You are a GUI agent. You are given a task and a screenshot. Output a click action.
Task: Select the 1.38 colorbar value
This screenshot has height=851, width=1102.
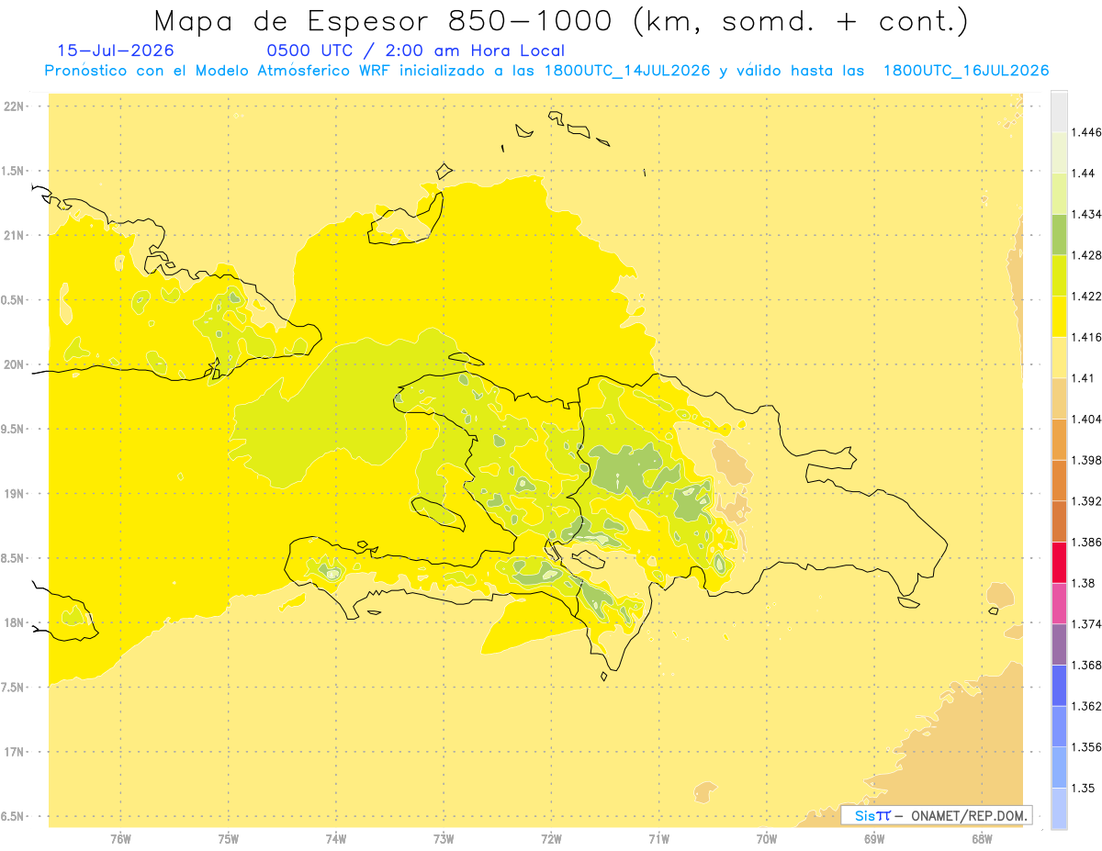1084,583
